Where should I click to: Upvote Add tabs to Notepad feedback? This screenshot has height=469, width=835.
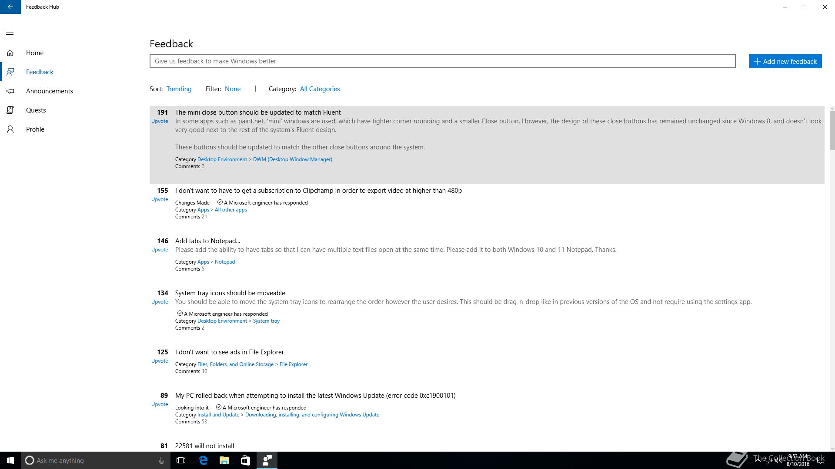point(160,250)
